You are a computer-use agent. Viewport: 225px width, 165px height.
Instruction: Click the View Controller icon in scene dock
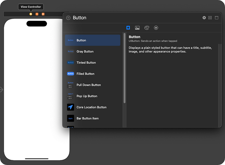point(30,13)
